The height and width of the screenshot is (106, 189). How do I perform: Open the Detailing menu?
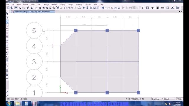pos(79,4)
